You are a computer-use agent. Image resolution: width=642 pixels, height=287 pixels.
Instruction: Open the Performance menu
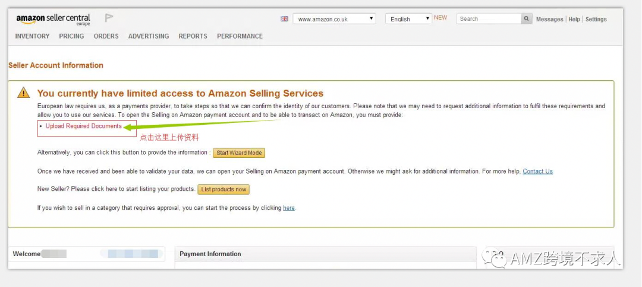click(x=240, y=36)
